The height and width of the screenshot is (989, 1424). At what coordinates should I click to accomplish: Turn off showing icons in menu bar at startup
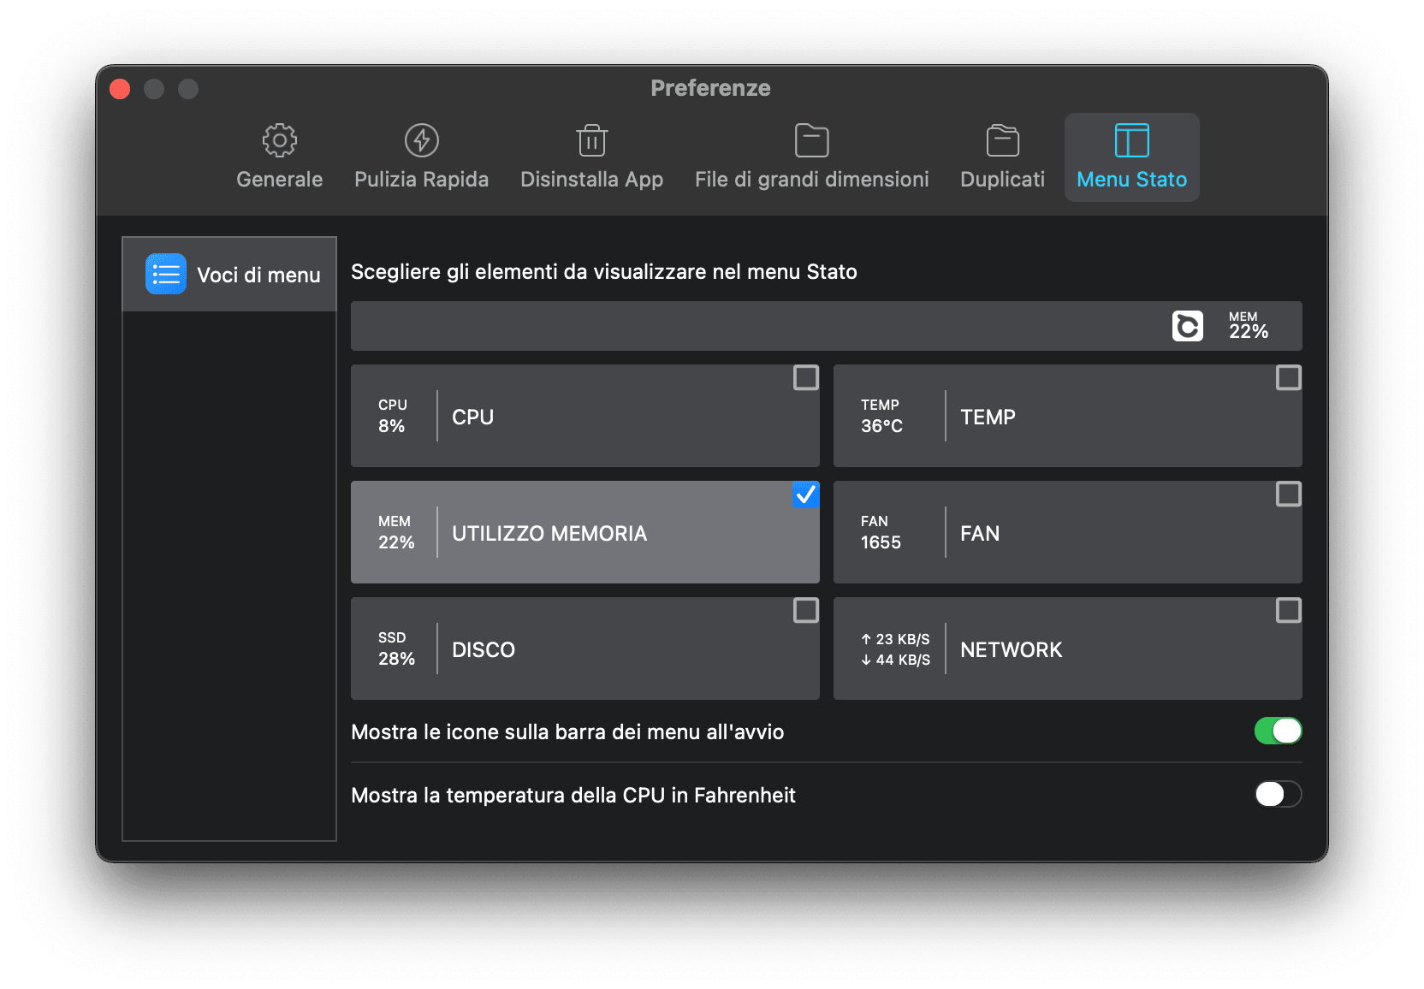pos(1278,731)
